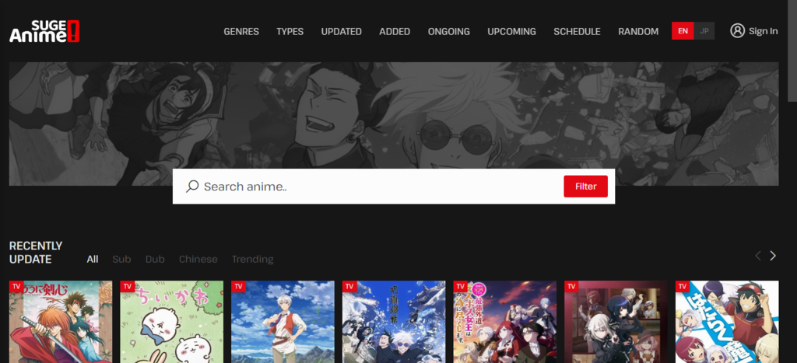Image resolution: width=797 pixels, height=363 pixels.
Task: Select the Dub tab
Action: (155, 260)
